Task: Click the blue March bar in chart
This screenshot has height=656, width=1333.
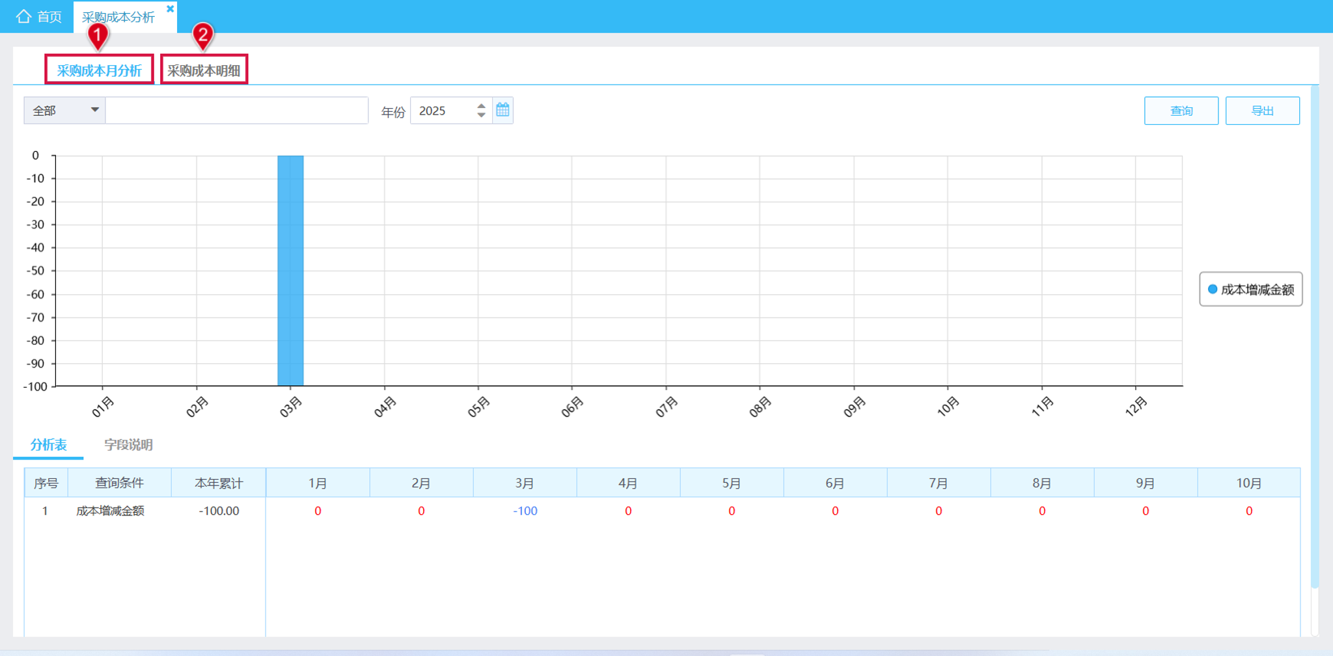Action: click(x=290, y=270)
